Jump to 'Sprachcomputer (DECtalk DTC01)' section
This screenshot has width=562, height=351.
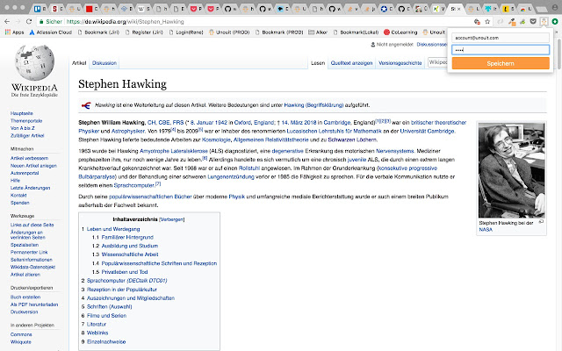(x=126, y=281)
